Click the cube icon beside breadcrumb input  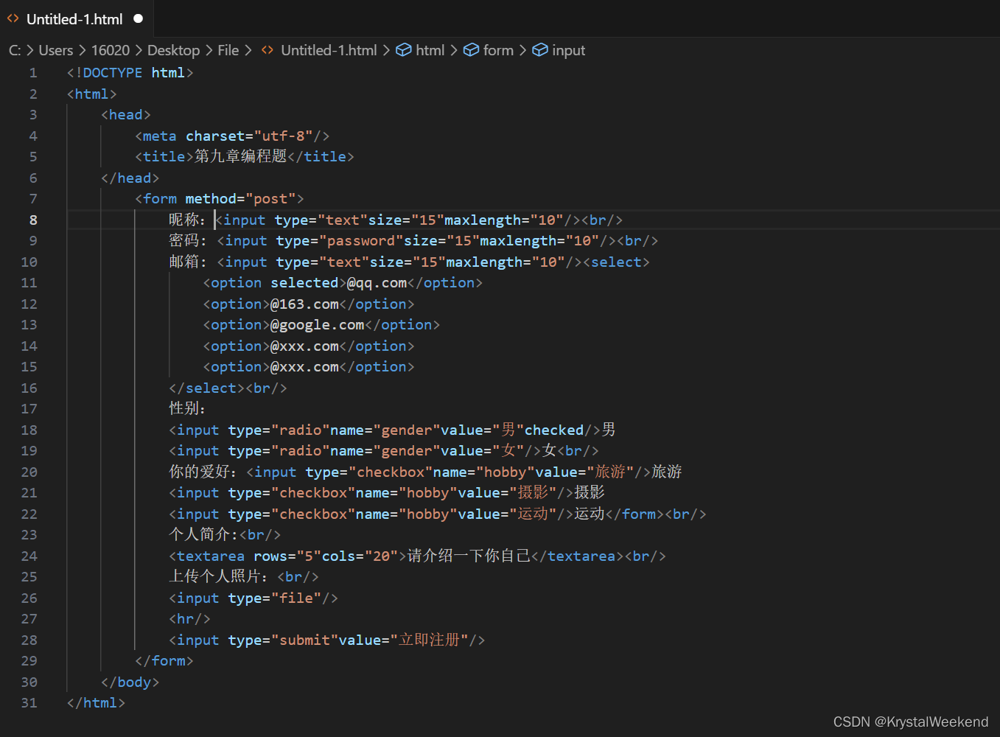point(540,50)
